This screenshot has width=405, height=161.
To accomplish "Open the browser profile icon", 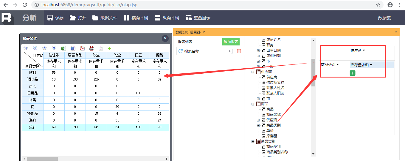I will (x=390, y=5).
